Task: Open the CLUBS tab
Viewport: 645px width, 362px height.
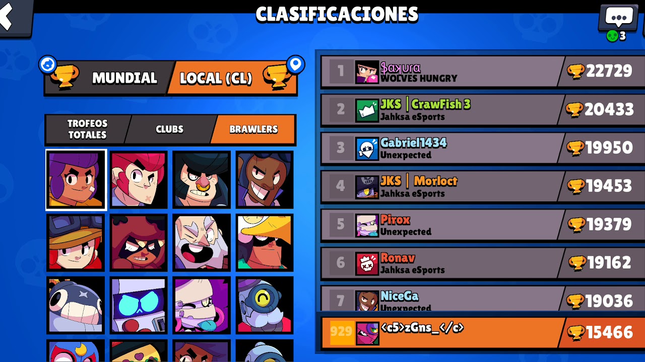Action: tap(170, 129)
